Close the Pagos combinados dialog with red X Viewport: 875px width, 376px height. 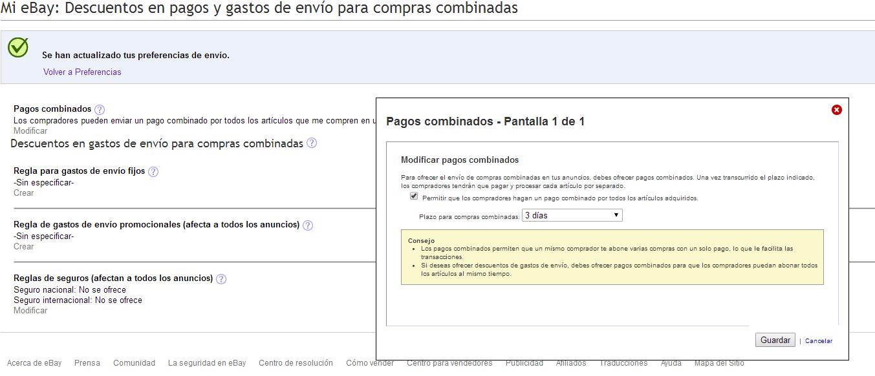837,110
